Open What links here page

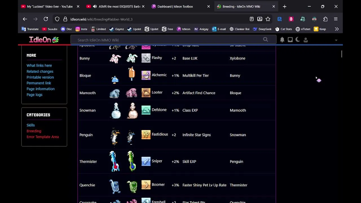(39, 65)
